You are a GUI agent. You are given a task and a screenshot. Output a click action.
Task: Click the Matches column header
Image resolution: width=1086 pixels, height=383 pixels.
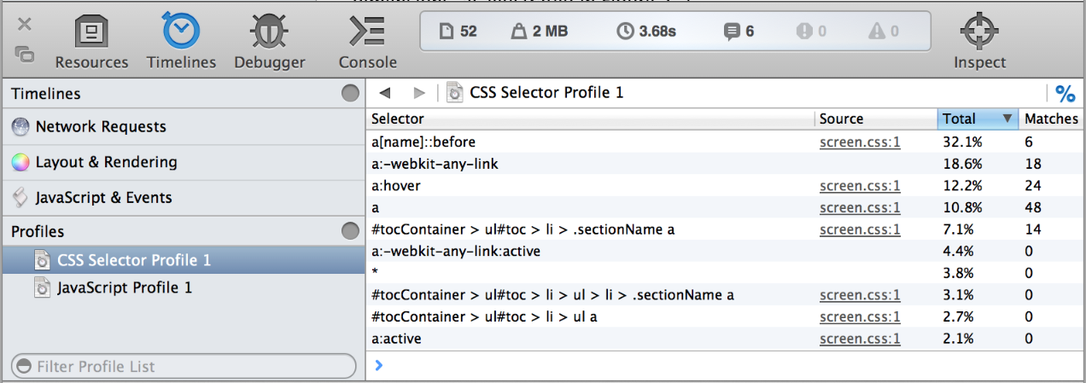[x=1051, y=119]
